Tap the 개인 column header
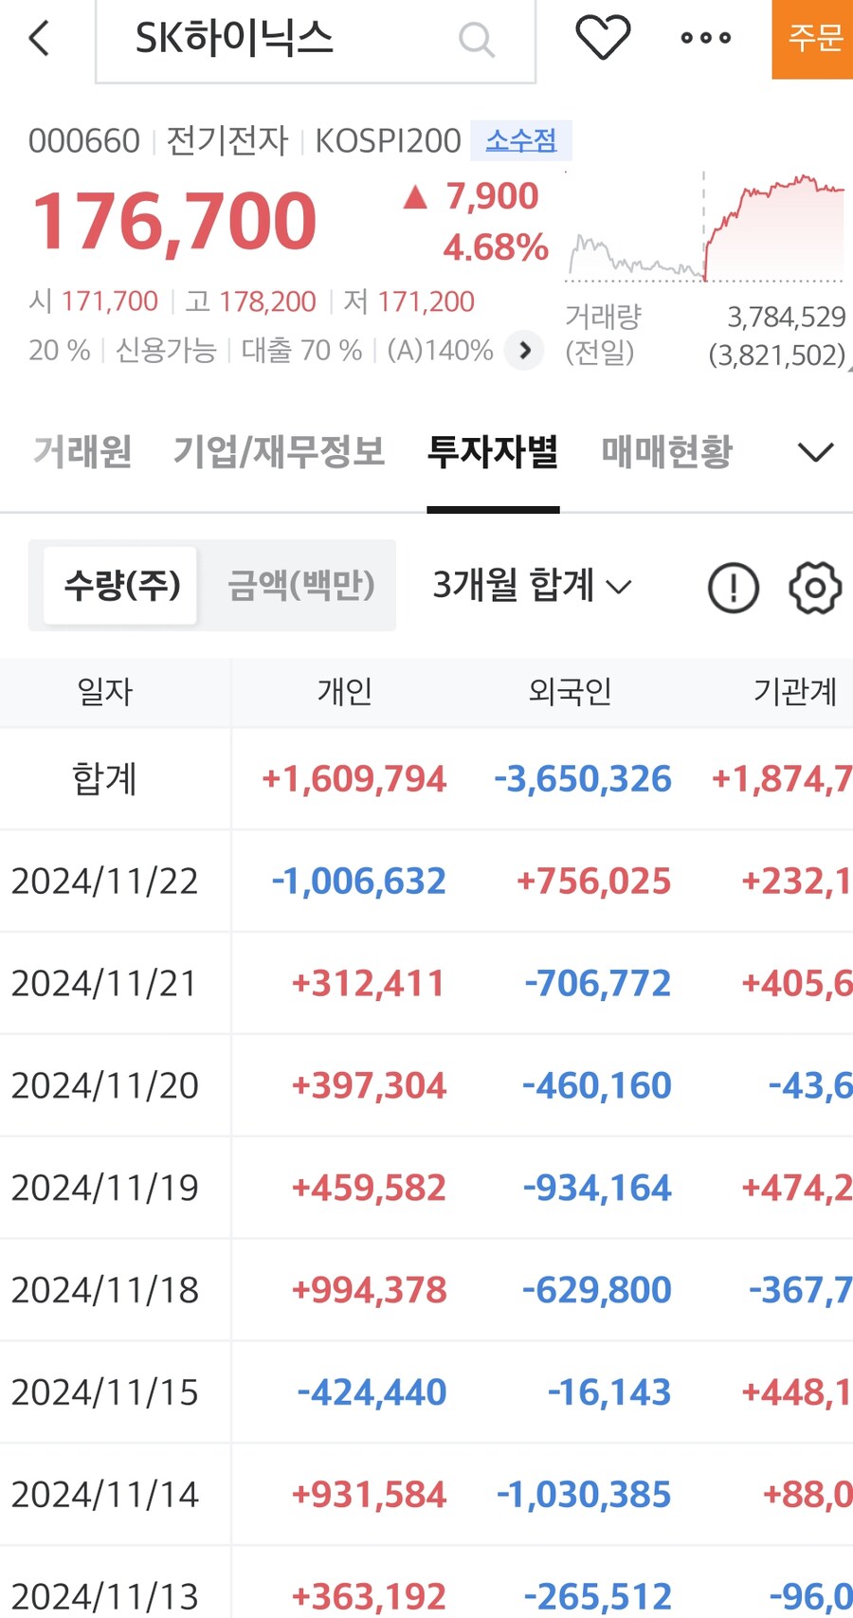 345,692
